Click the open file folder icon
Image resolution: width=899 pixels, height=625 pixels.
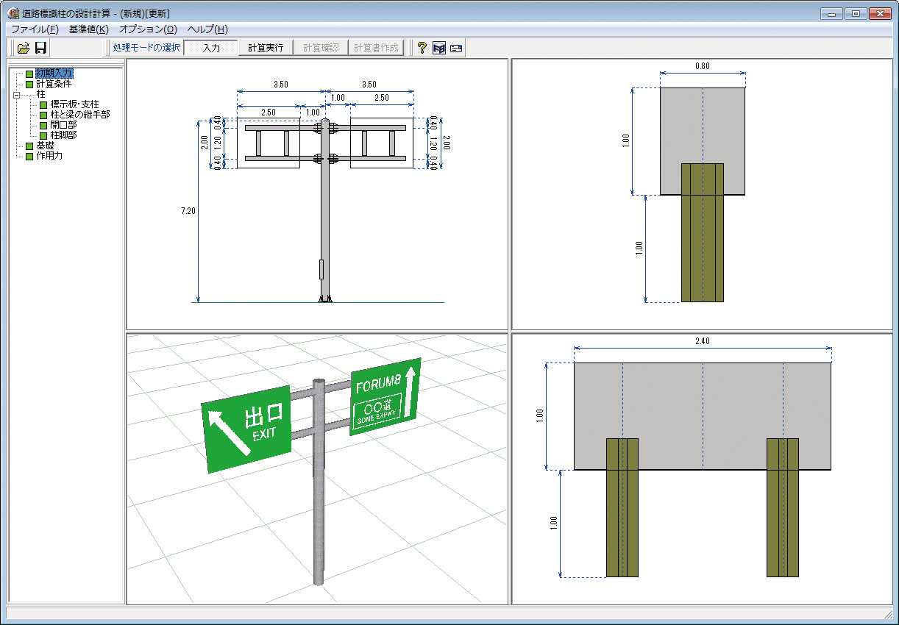24,48
